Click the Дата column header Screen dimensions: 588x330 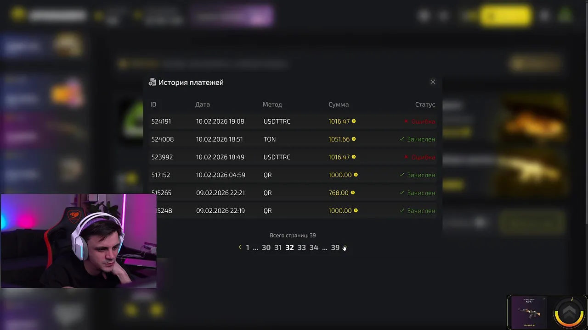(x=203, y=104)
